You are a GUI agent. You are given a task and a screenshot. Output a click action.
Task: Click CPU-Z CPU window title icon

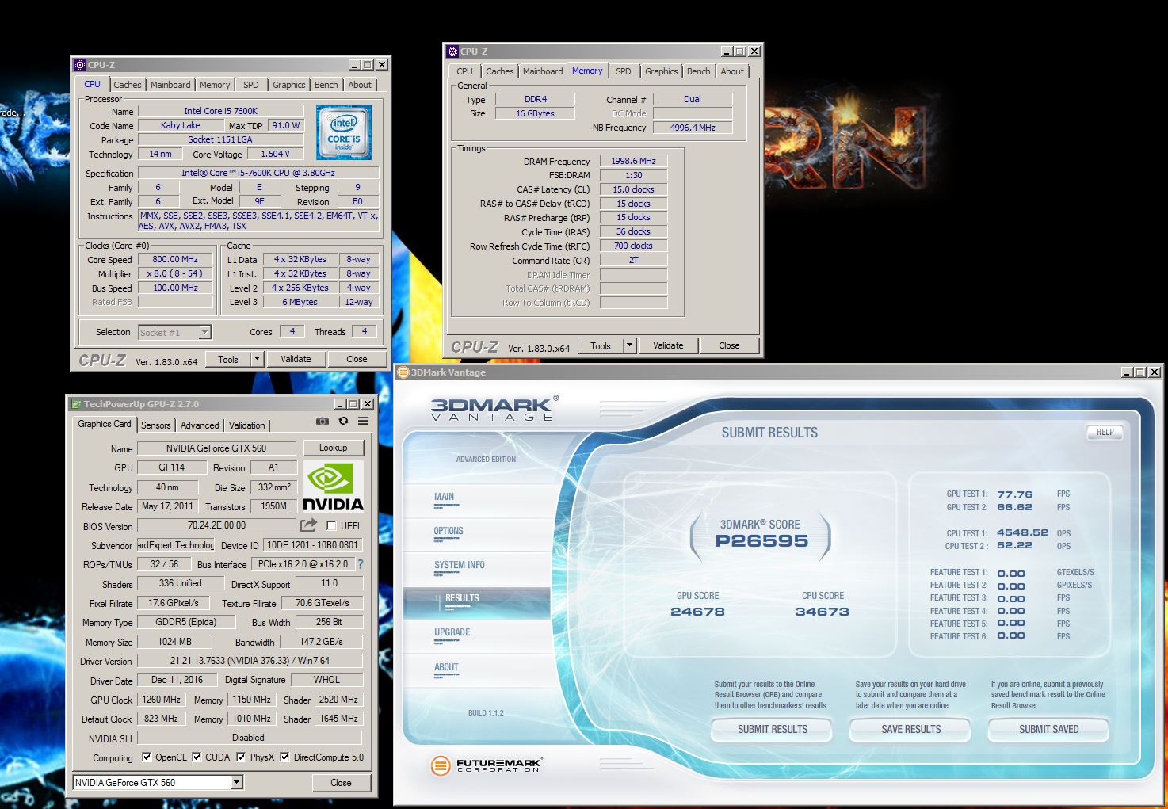point(80,65)
